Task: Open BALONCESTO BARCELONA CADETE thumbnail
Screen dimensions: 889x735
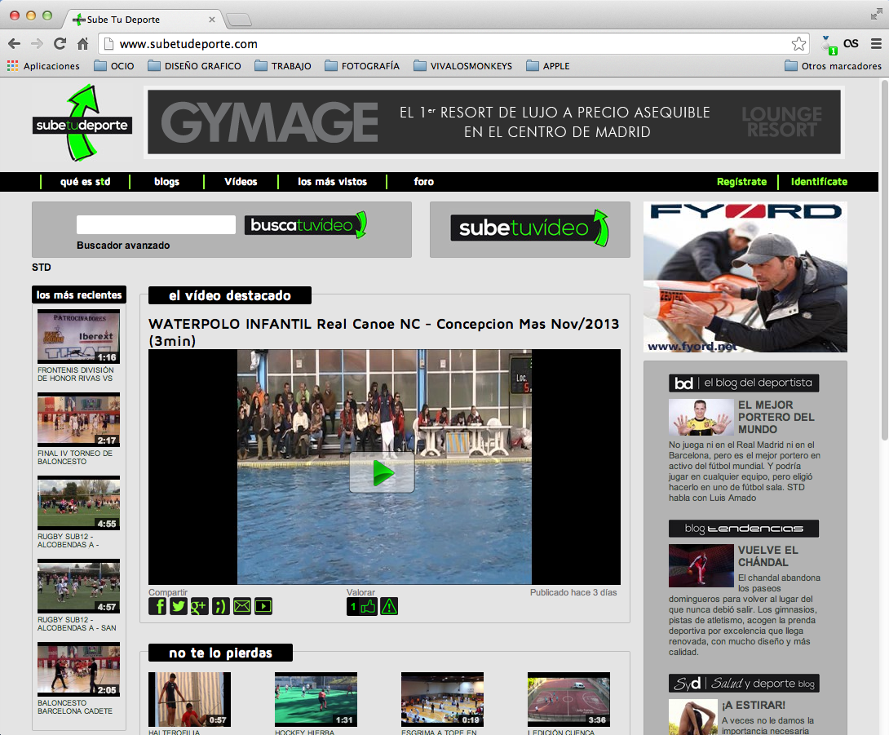Action: point(79,669)
